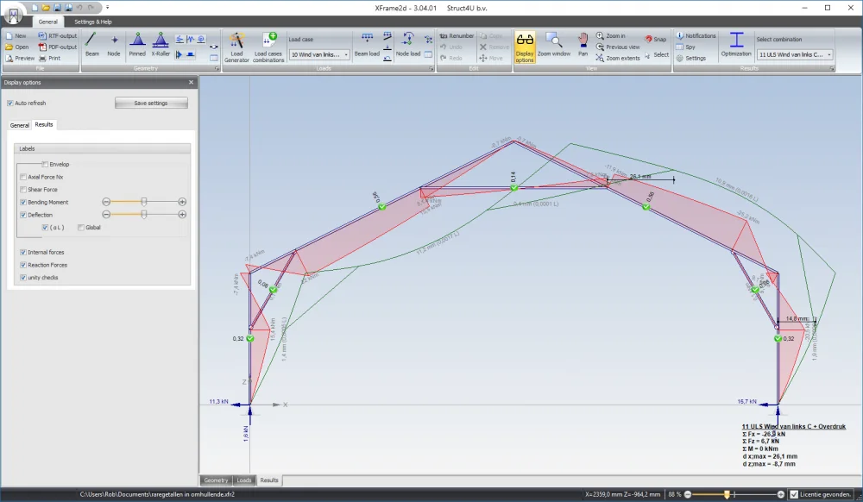Activate the Zoom window tool
The height and width of the screenshot is (502, 863).
[x=554, y=45]
